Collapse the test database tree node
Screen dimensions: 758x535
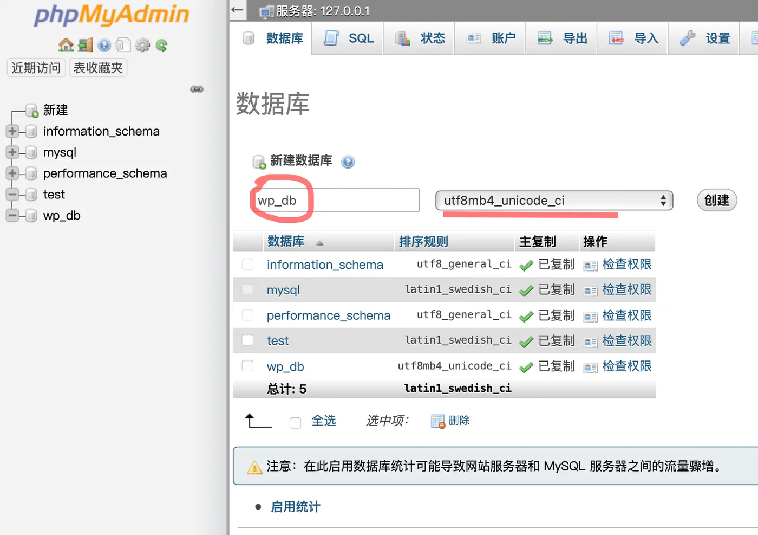pos(12,194)
